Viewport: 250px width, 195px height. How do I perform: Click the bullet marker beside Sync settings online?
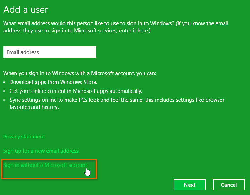click(5, 100)
